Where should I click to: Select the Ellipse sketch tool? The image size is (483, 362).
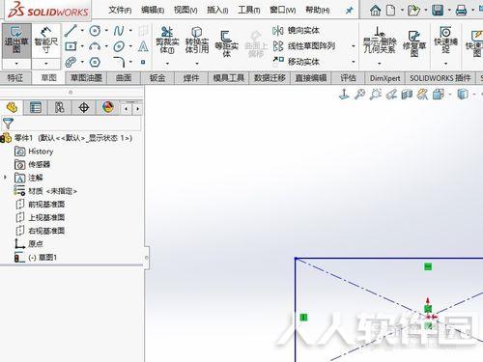point(119,46)
